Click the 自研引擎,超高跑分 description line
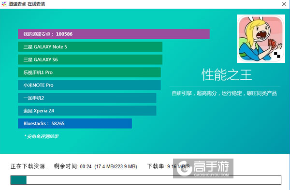The width and height of the screenshot is (290, 190). coord(224,93)
